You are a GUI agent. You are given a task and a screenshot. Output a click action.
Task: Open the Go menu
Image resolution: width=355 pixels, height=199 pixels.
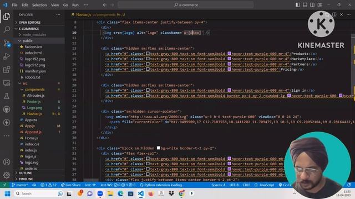pos(65,5)
